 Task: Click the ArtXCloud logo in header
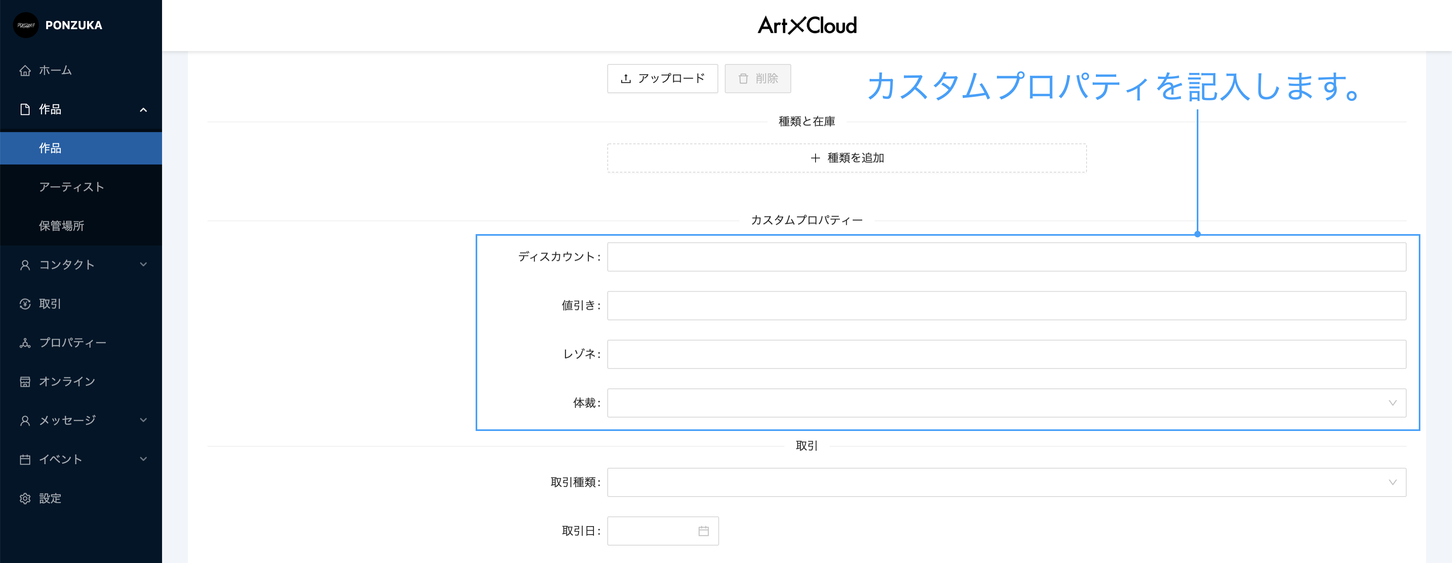(807, 26)
